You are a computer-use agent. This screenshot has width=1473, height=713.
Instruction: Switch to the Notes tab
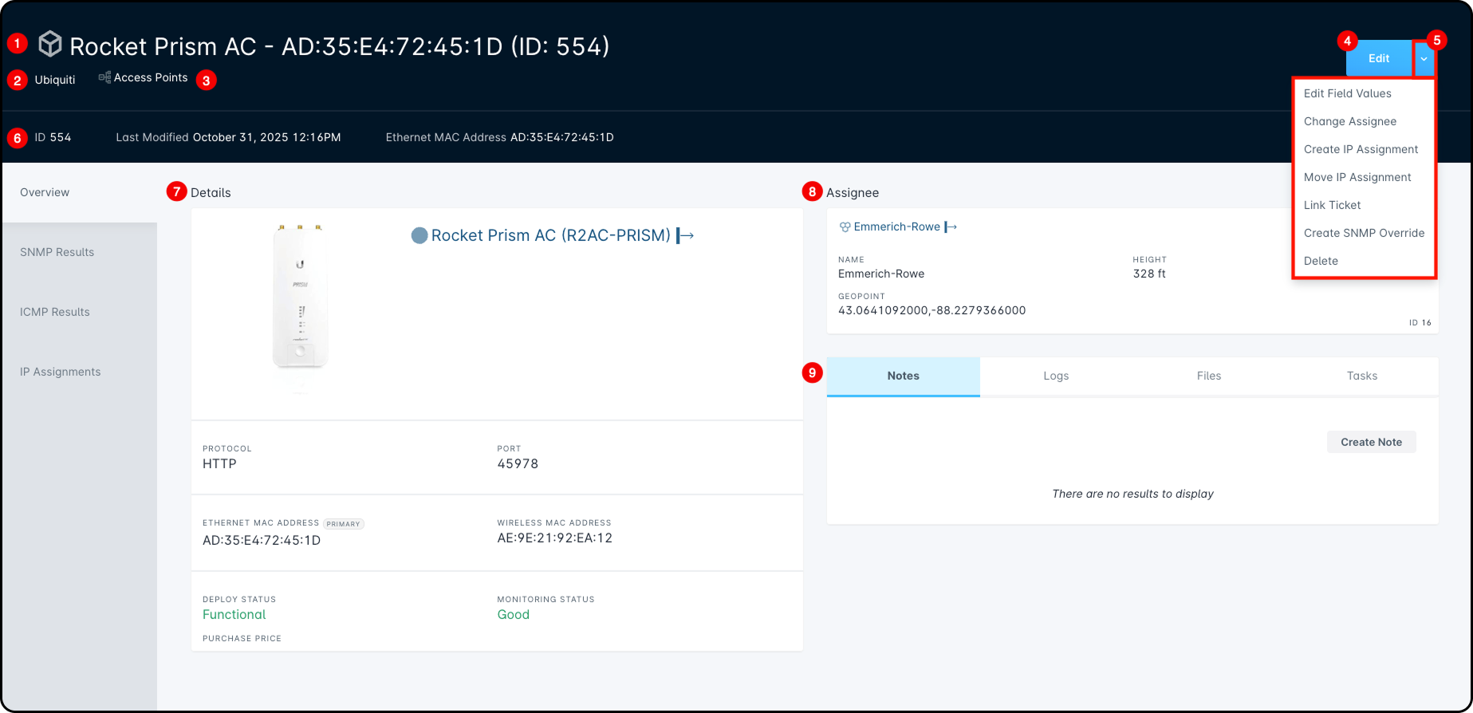(904, 376)
